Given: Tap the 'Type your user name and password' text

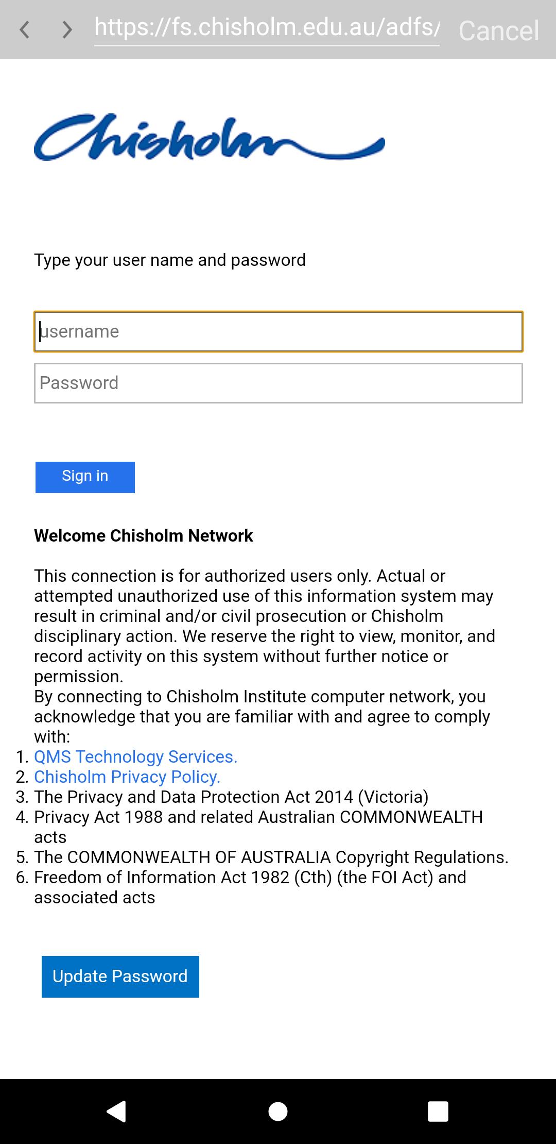Looking at the screenshot, I should [170, 260].
